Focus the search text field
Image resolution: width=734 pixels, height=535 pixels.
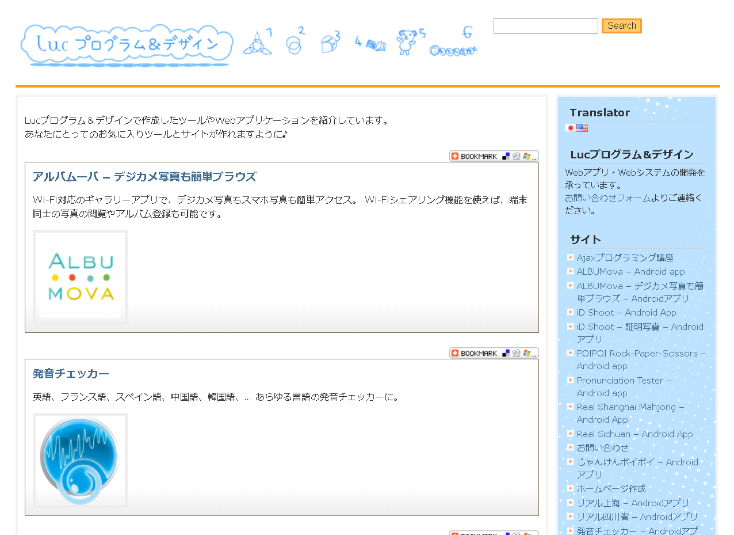click(x=545, y=26)
